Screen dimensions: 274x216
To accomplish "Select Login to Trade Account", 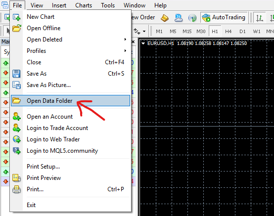I will click(x=70, y=128).
